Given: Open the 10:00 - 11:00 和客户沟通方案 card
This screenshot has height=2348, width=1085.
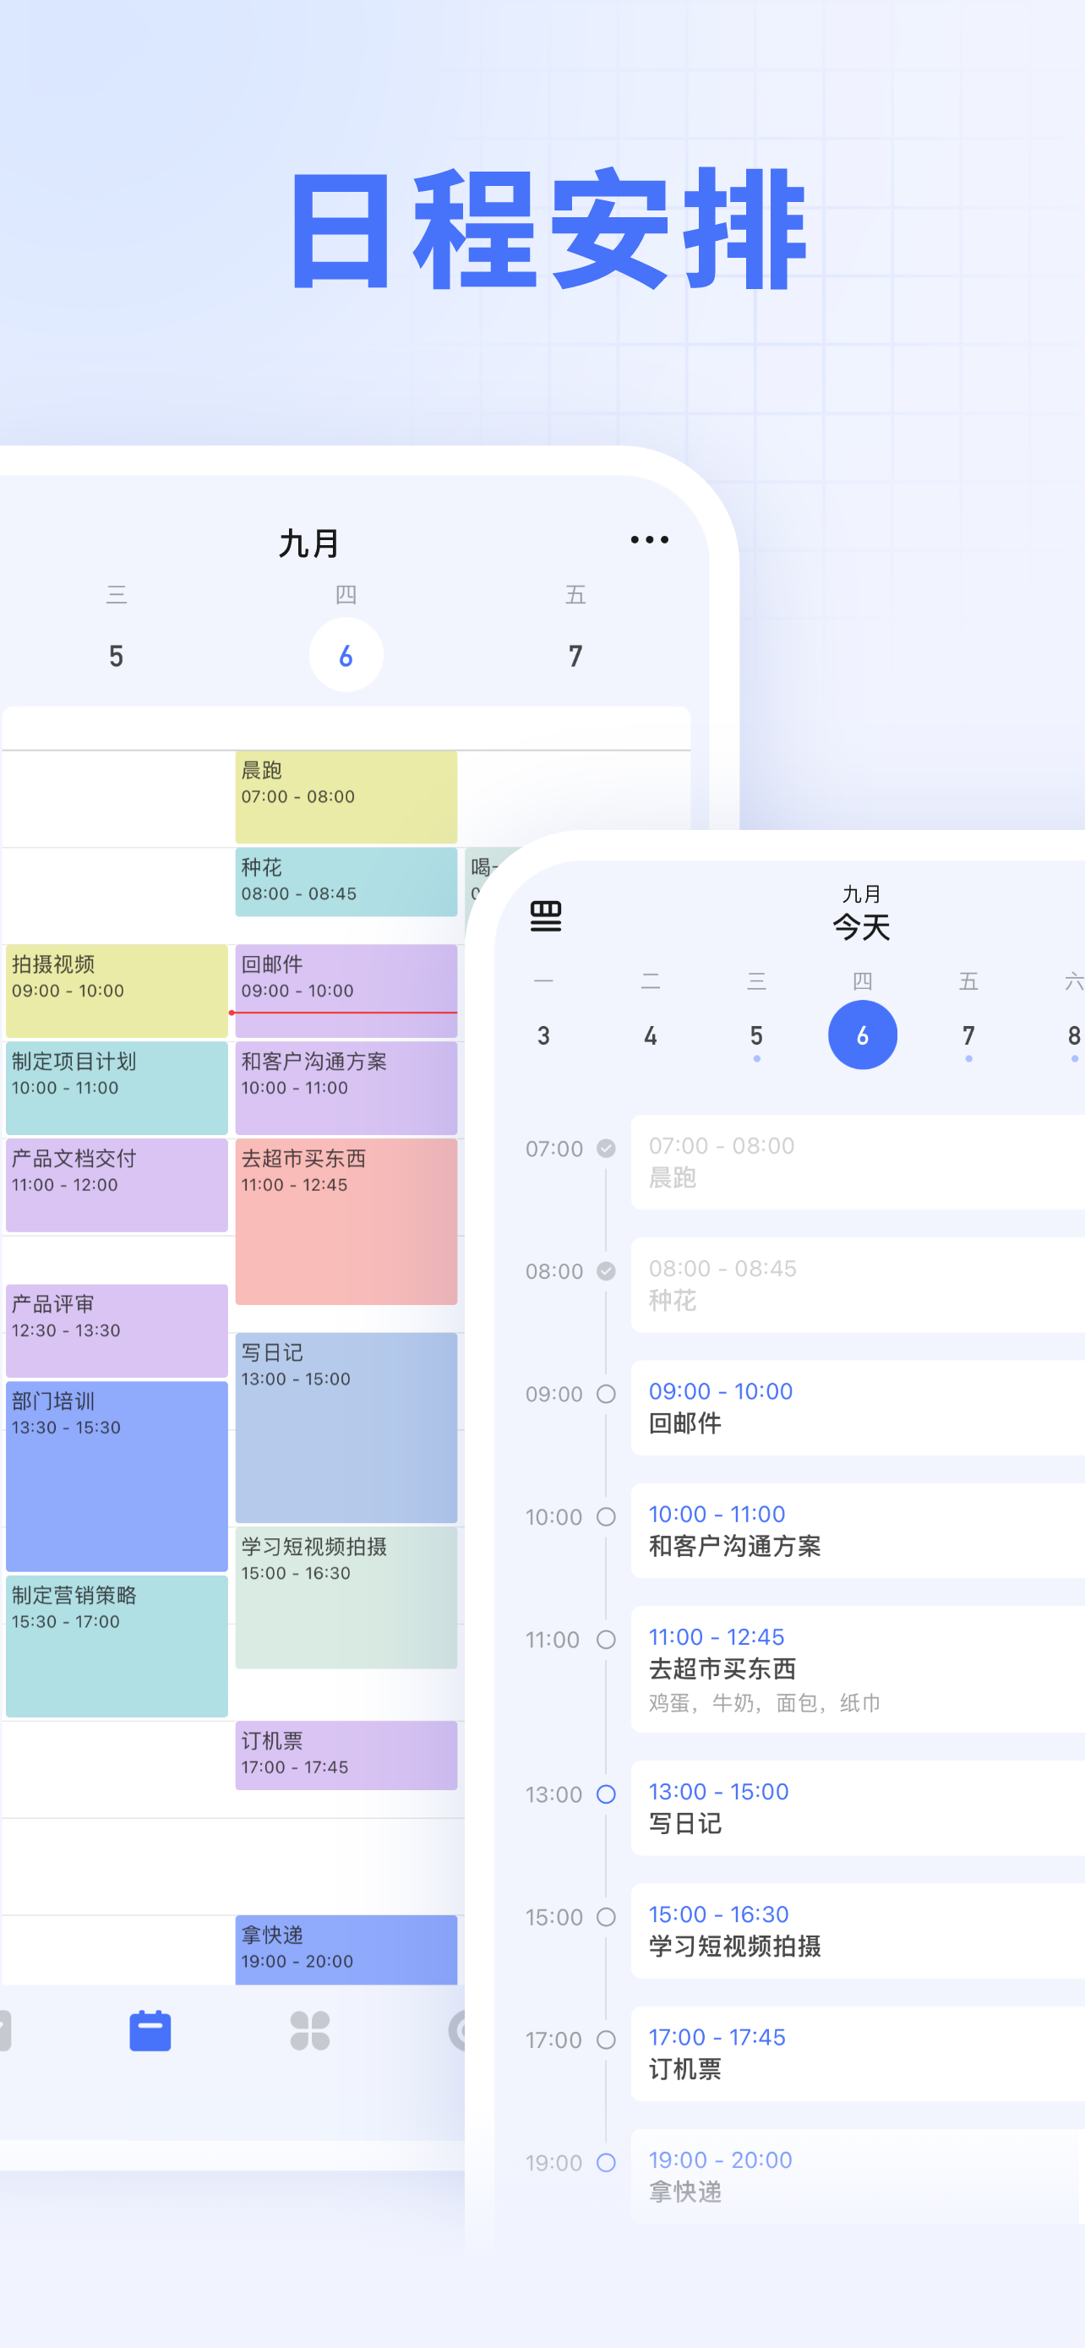Looking at the screenshot, I should (x=859, y=1531).
